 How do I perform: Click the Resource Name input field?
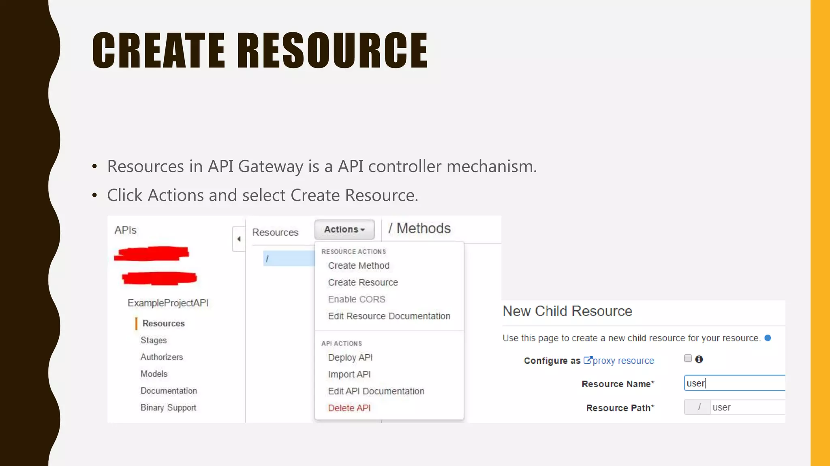734,383
